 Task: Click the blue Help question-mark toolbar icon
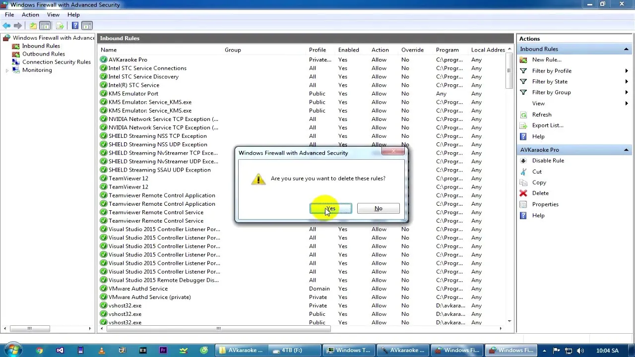coord(75,26)
